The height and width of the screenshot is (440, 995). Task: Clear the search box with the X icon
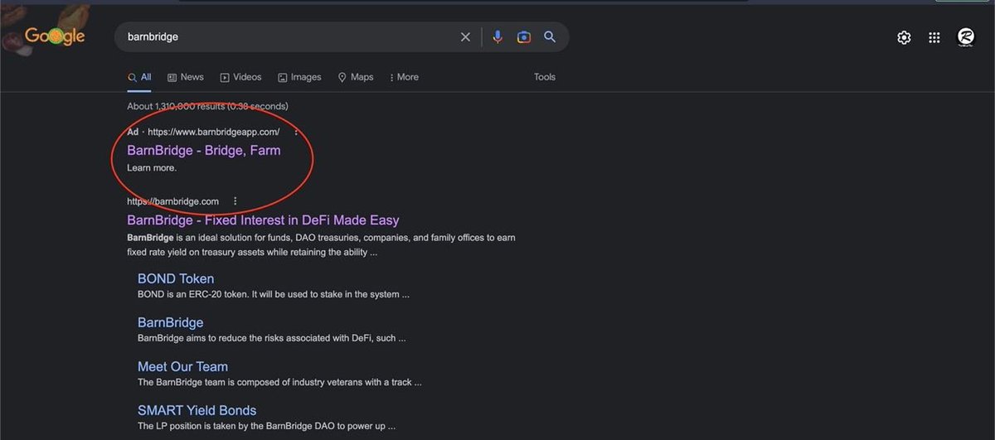point(465,37)
